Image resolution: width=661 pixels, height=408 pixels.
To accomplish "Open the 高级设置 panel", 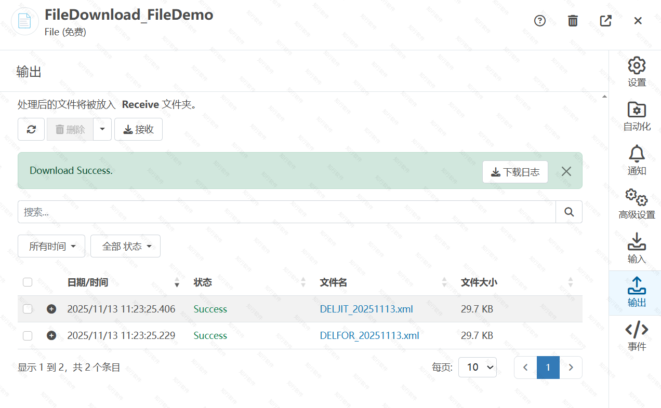I will pos(637,205).
